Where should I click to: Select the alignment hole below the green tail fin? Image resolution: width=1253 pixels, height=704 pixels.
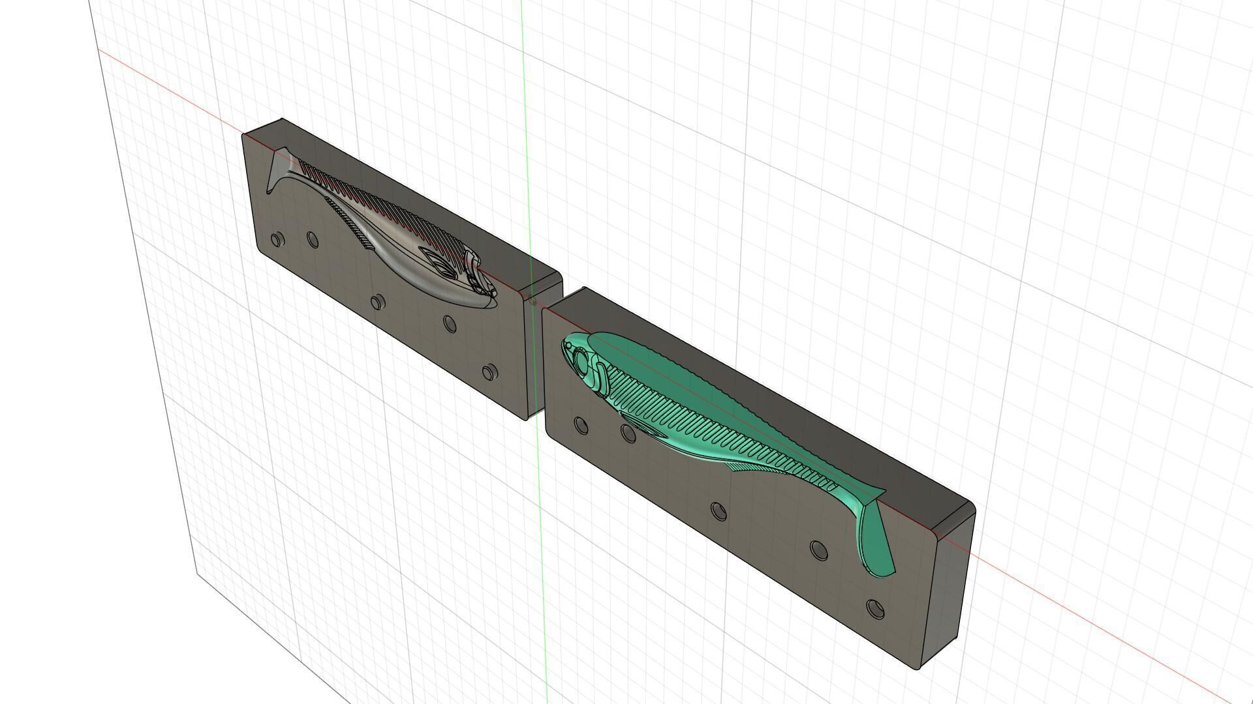(x=875, y=609)
